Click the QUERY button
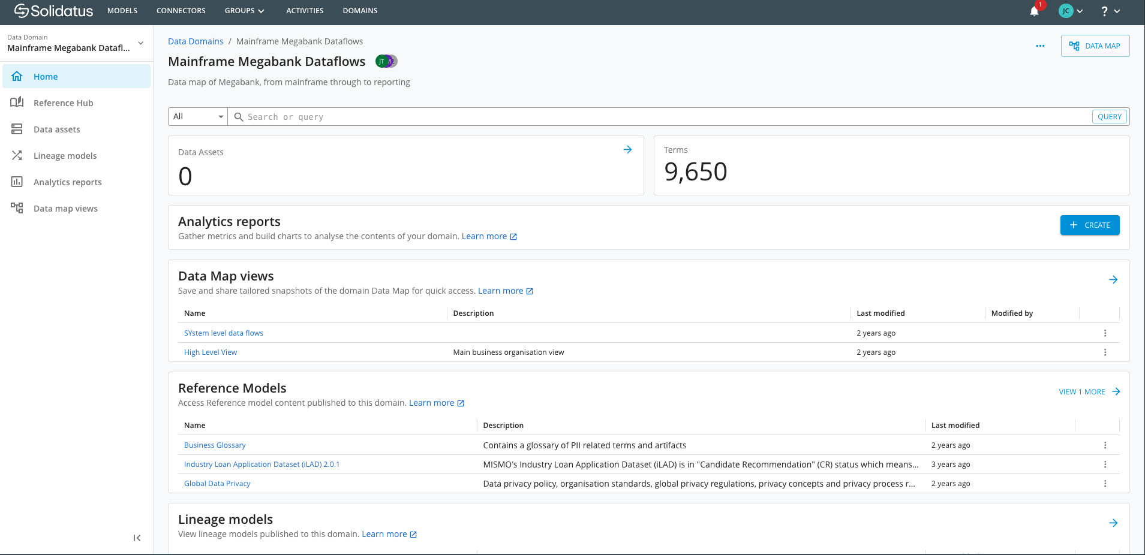1145x555 pixels. 1110,117
